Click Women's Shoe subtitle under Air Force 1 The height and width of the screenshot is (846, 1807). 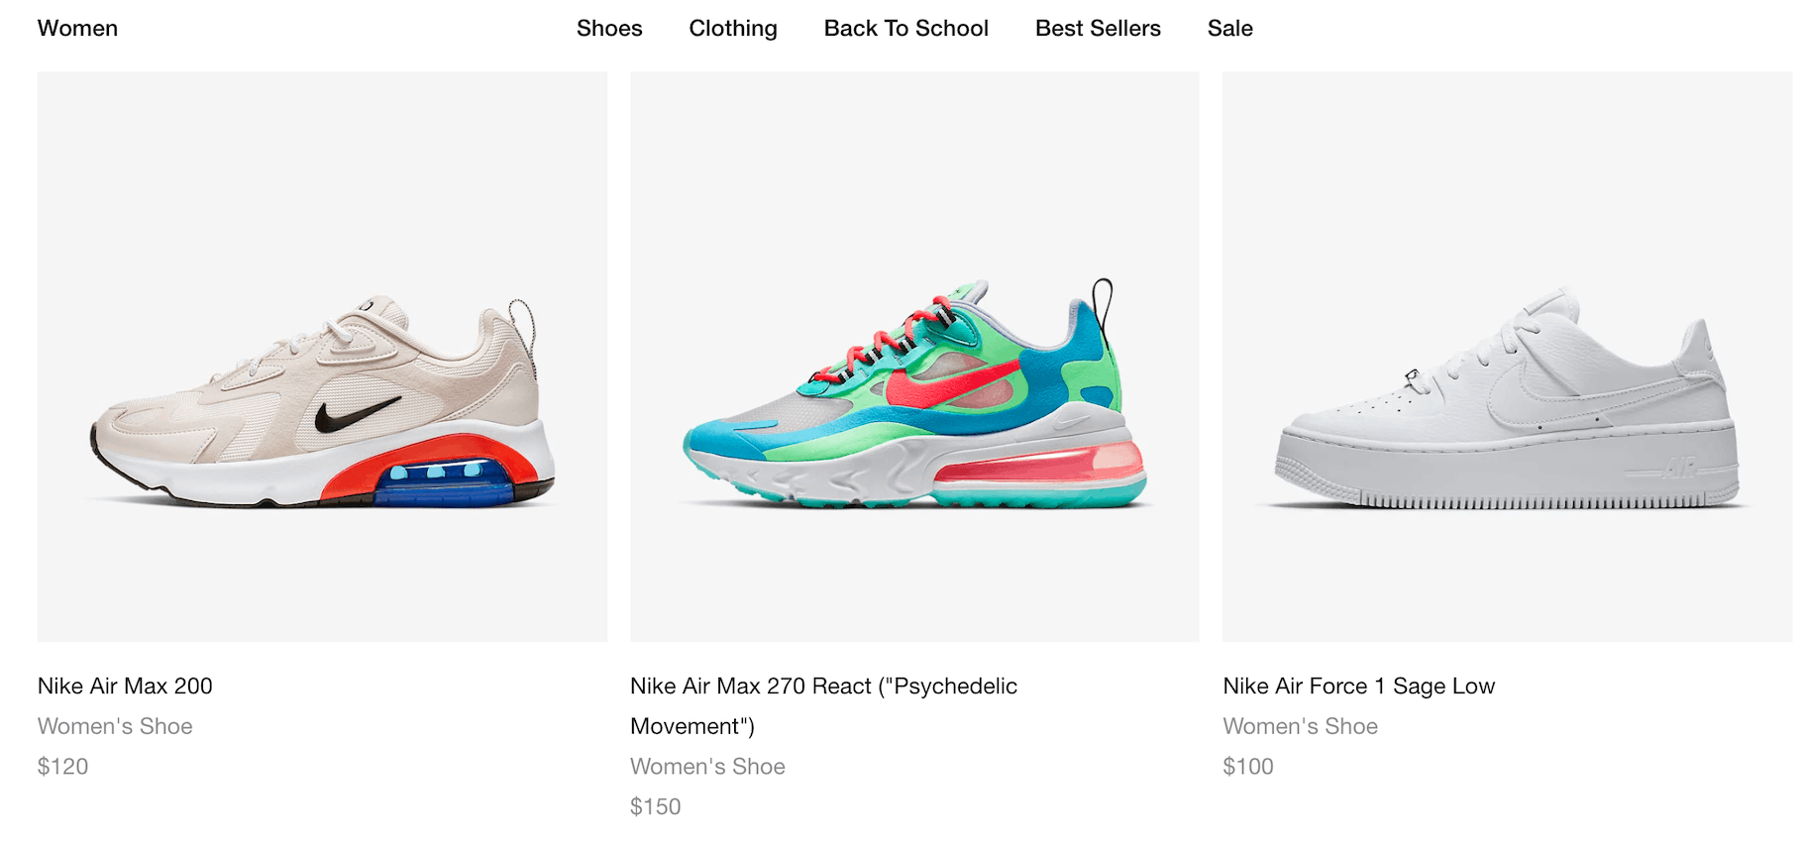(1300, 726)
